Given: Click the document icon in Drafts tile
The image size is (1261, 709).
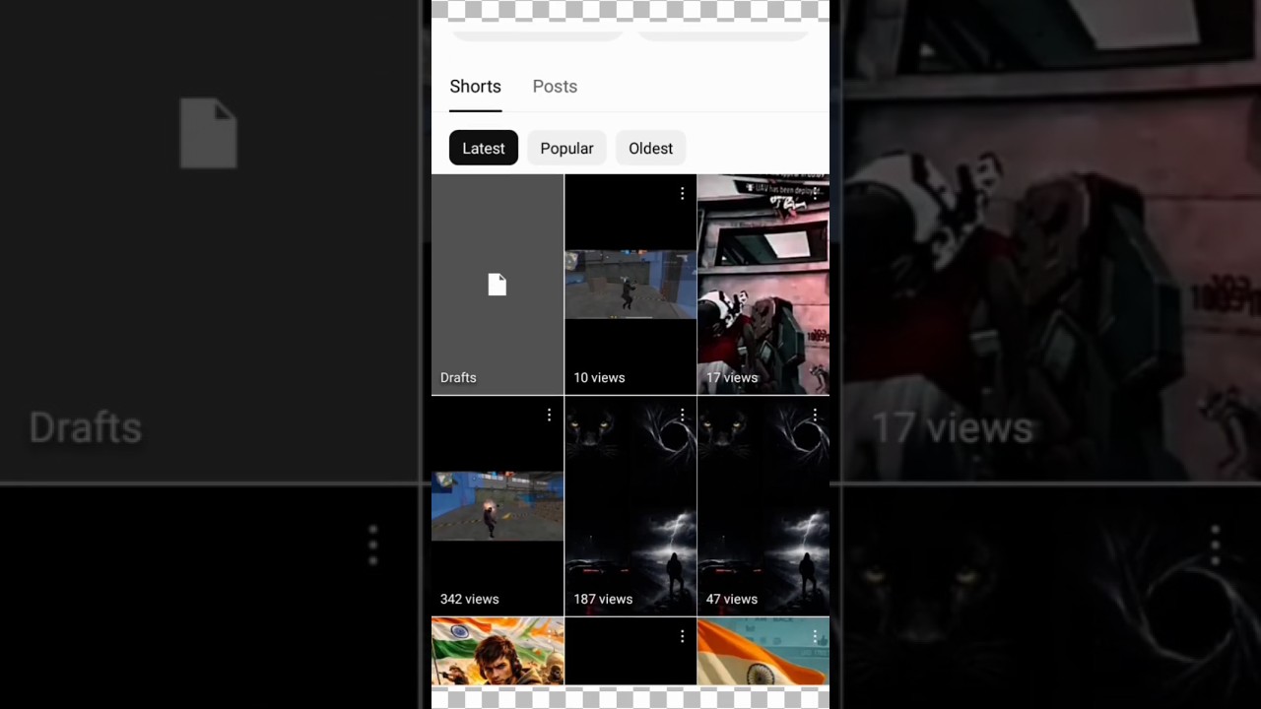Looking at the screenshot, I should click(x=498, y=285).
